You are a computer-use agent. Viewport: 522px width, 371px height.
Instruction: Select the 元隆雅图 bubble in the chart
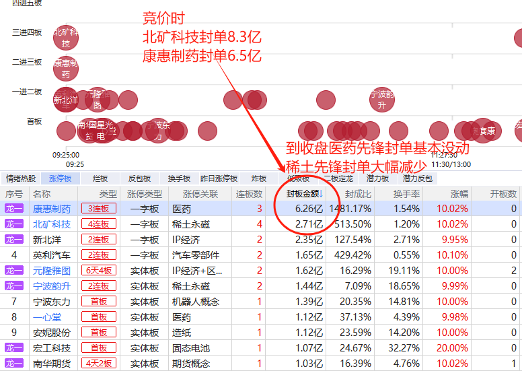98,100
